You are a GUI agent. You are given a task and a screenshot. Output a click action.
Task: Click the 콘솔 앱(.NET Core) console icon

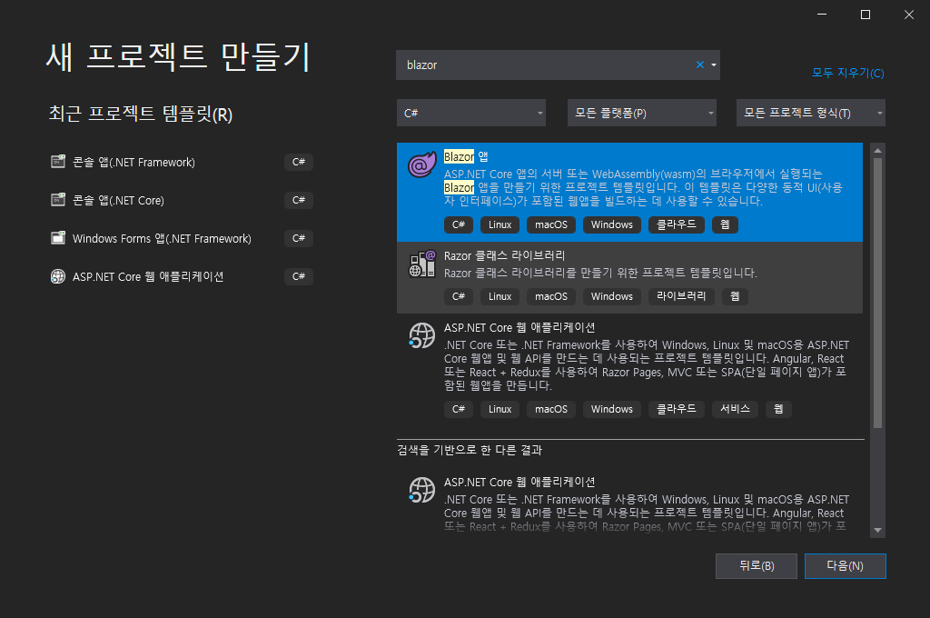tap(57, 200)
